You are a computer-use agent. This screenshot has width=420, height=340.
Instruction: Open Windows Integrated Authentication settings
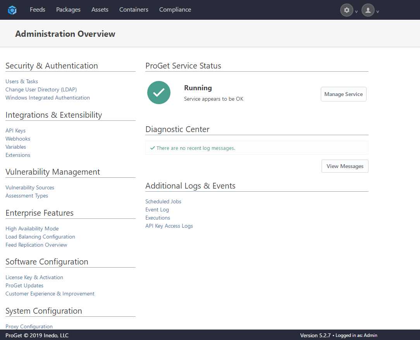click(48, 98)
